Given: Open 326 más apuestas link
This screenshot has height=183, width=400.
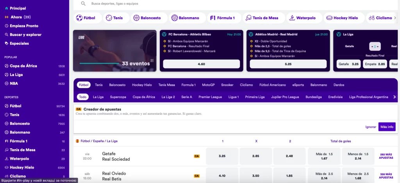Looking at the screenshot, I should 386,176.
